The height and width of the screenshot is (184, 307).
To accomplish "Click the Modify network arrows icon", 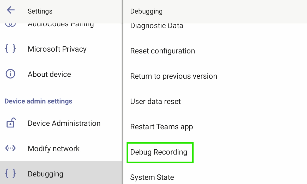I will (x=10, y=148).
